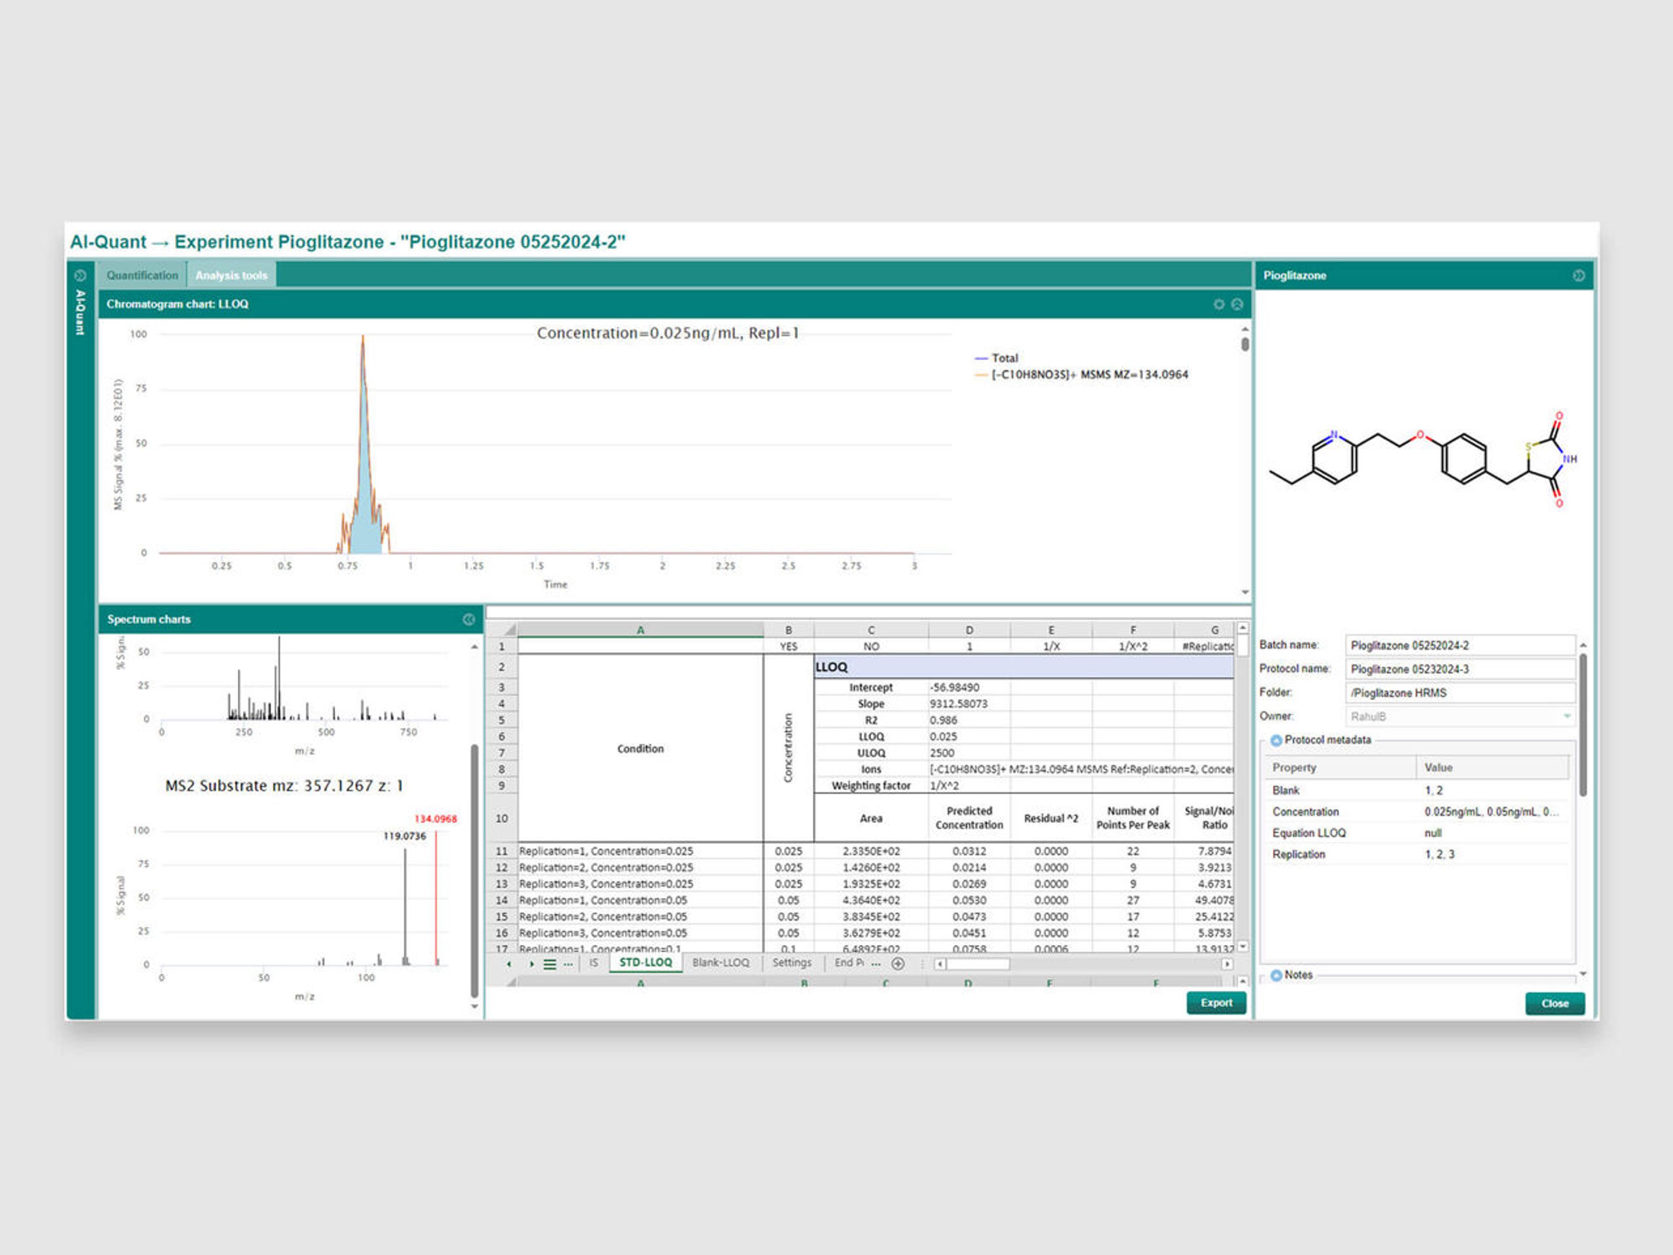Click the Pioglitazone molecule structure image

pyautogui.click(x=1423, y=458)
